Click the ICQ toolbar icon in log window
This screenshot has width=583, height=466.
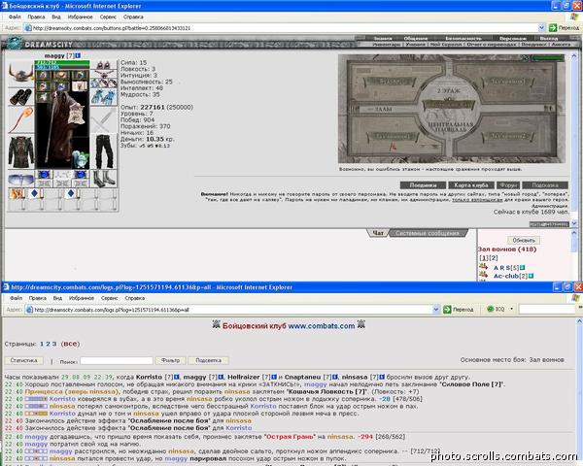(491, 309)
